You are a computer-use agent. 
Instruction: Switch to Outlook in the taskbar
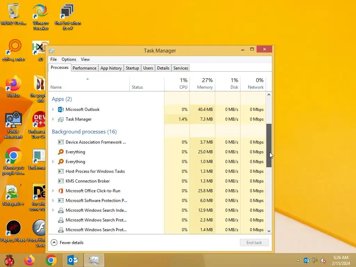pyautogui.click(x=73, y=260)
